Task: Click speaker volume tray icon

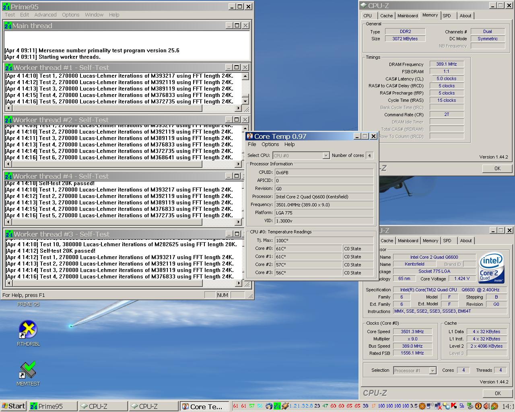Action: (x=486, y=406)
